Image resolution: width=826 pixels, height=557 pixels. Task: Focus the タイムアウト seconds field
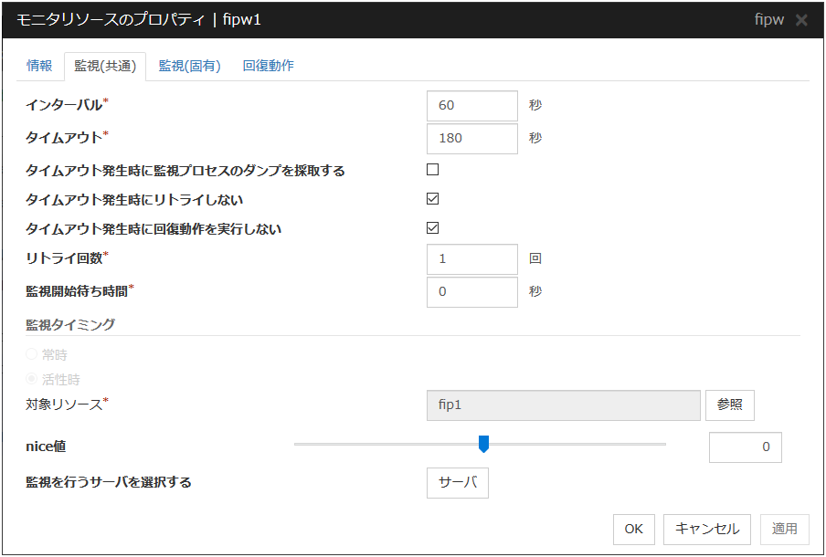pos(471,139)
